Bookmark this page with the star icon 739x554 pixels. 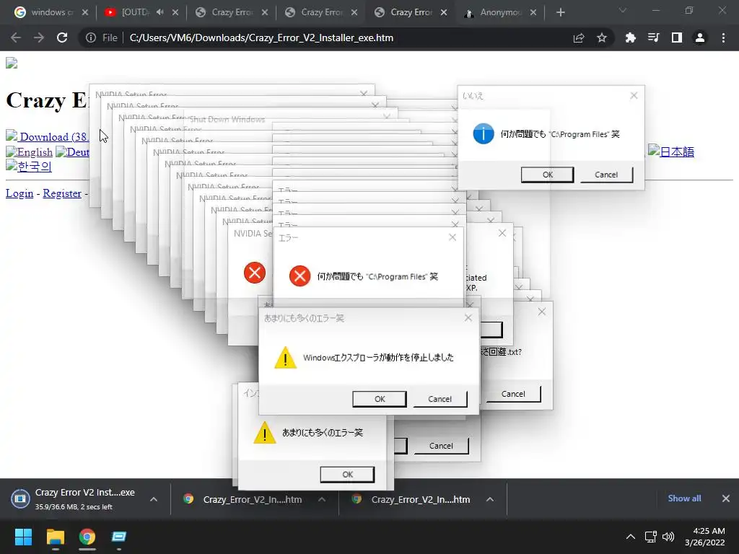pyautogui.click(x=602, y=38)
